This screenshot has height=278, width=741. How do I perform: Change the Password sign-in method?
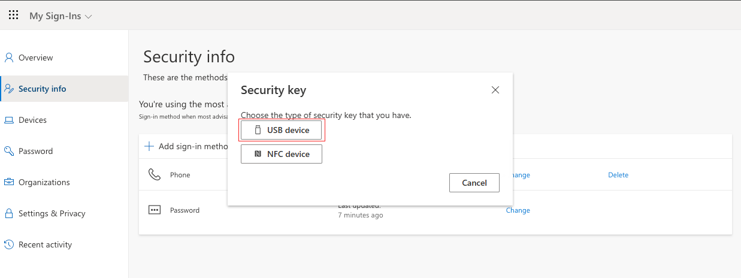tap(518, 210)
